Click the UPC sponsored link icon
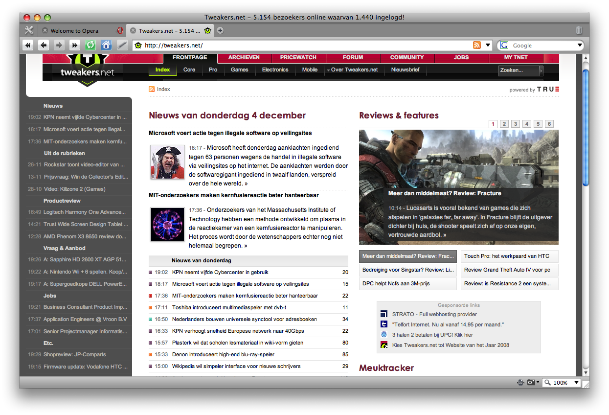Image resolution: width=609 pixels, height=415 pixels. 384,335
